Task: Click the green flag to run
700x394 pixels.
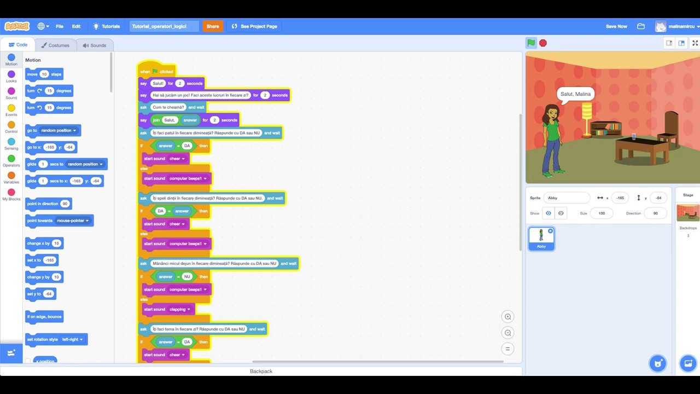Action: click(531, 43)
